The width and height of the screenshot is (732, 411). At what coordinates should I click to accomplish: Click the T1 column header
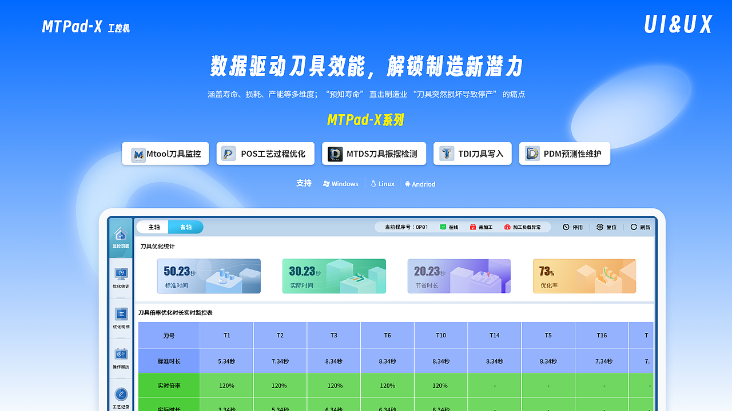226,335
